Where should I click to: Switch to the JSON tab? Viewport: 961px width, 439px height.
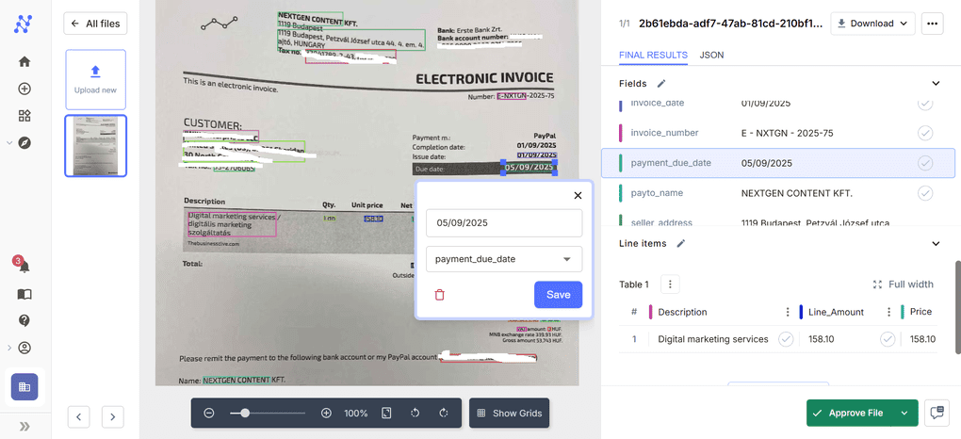(x=711, y=56)
